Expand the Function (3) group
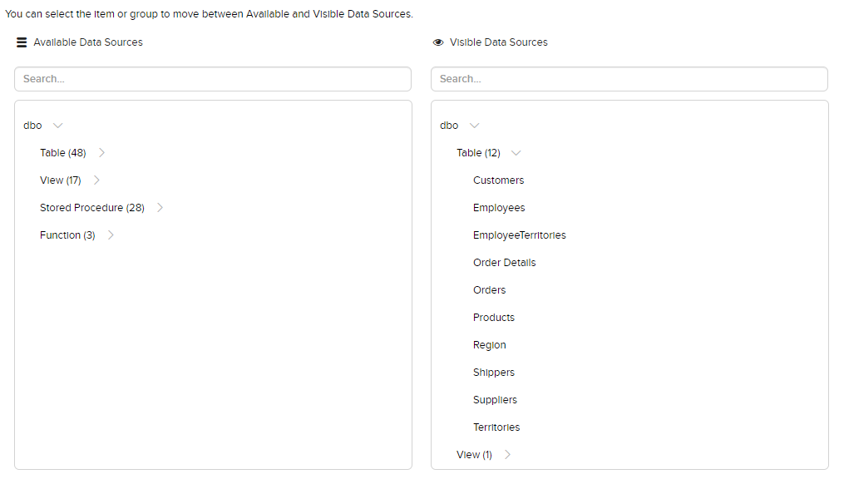 111,235
